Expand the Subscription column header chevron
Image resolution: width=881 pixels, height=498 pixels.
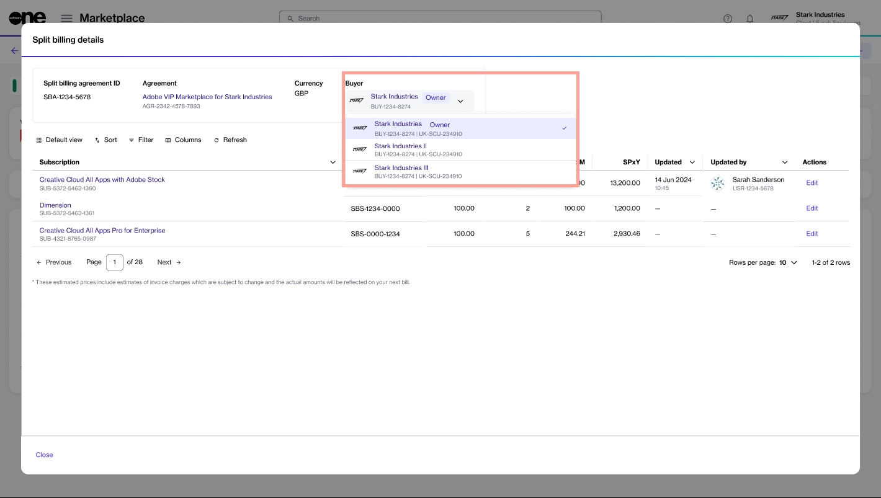pos(333,162)
